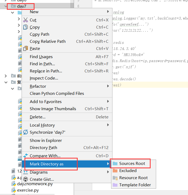Click the Synchronize refresh icon
The height and width of the screenshot is (195, 188).
(26, 132)
